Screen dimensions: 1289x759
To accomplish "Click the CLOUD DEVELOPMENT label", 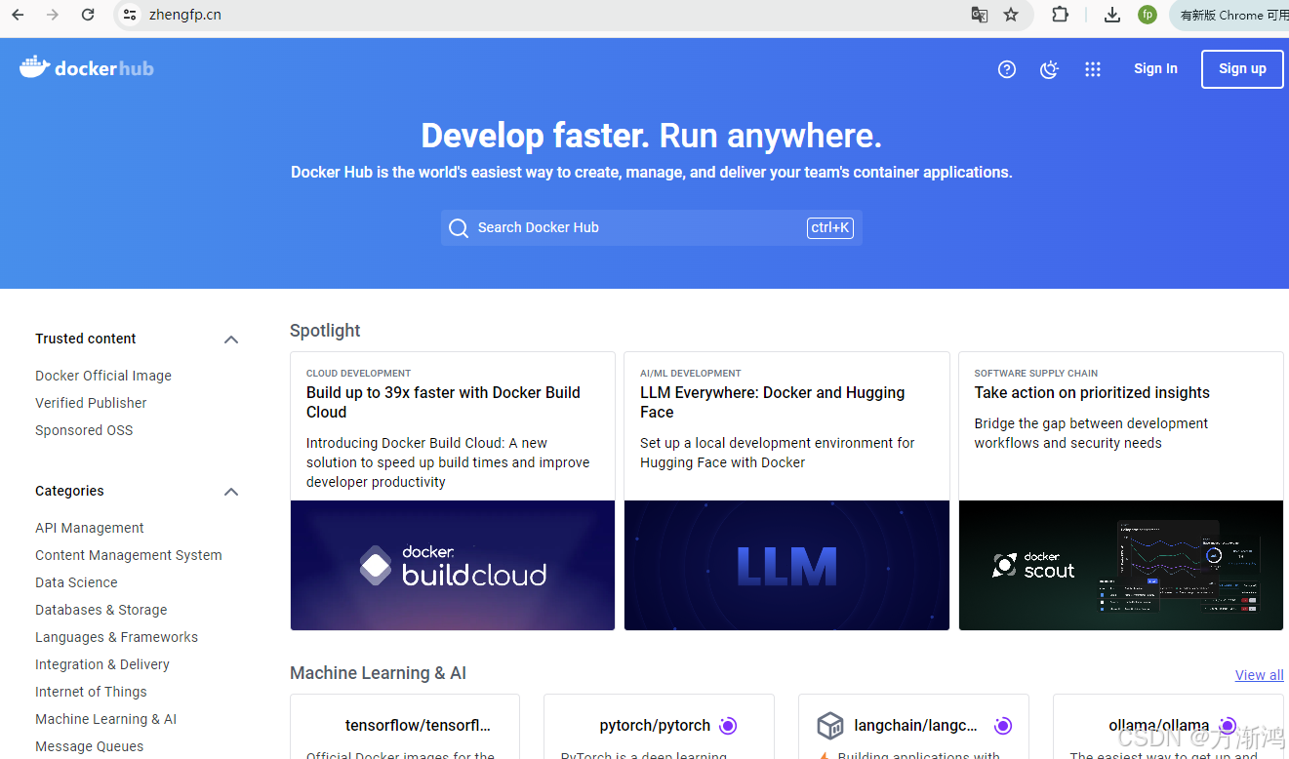I will coord(358,373).
